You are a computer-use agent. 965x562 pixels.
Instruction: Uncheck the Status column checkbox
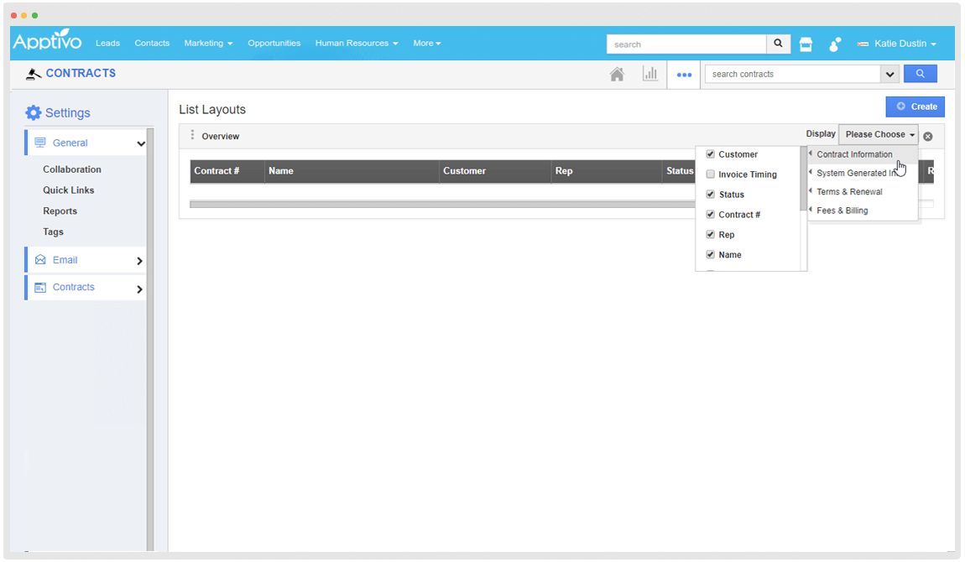pyautogui.click(x=711, y=195)
